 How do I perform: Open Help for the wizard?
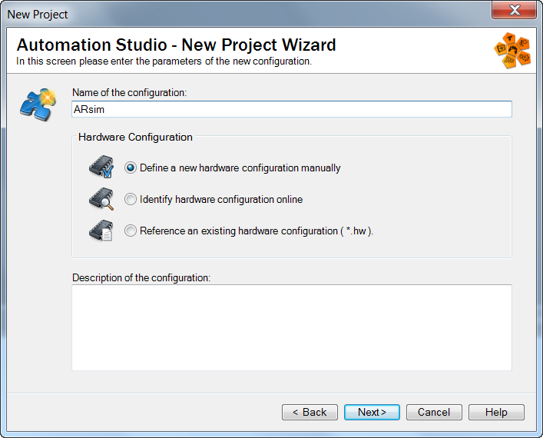click(496, 412)
